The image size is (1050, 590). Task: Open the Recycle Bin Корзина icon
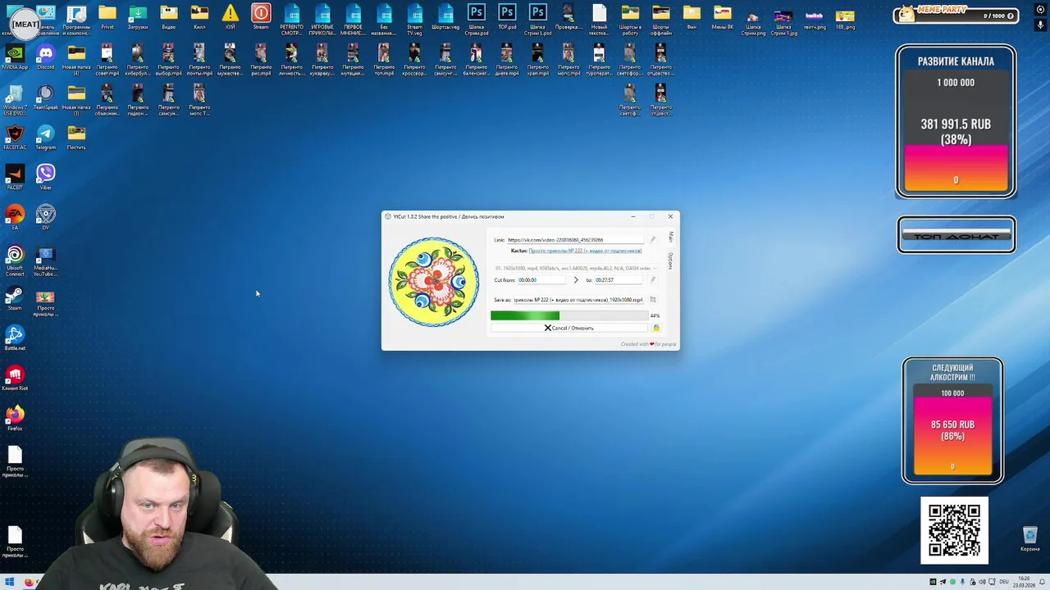coord(1030,539)
